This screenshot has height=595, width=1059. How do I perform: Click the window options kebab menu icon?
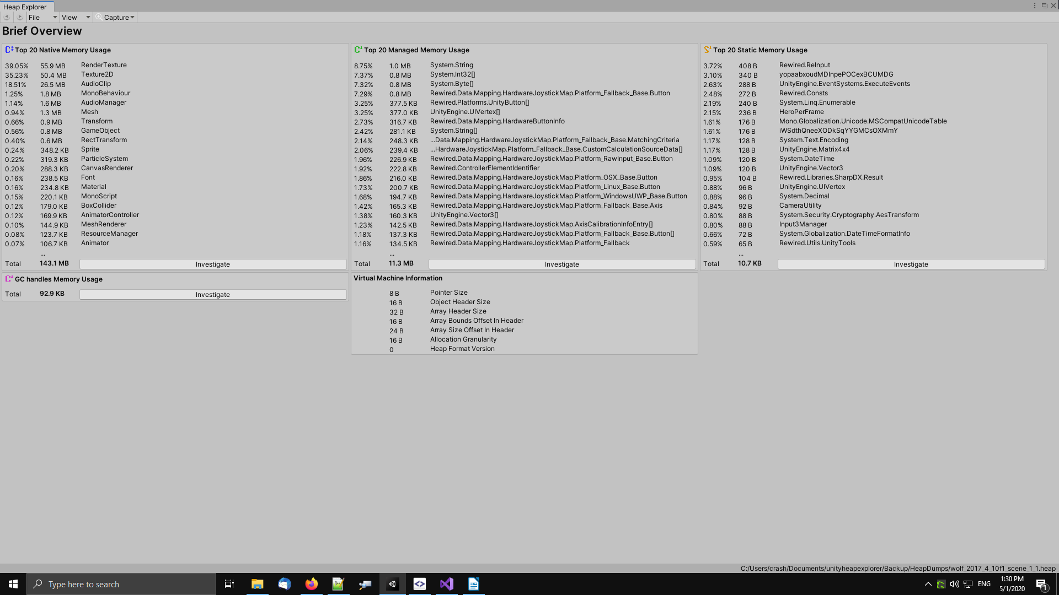click(1035, 6)
